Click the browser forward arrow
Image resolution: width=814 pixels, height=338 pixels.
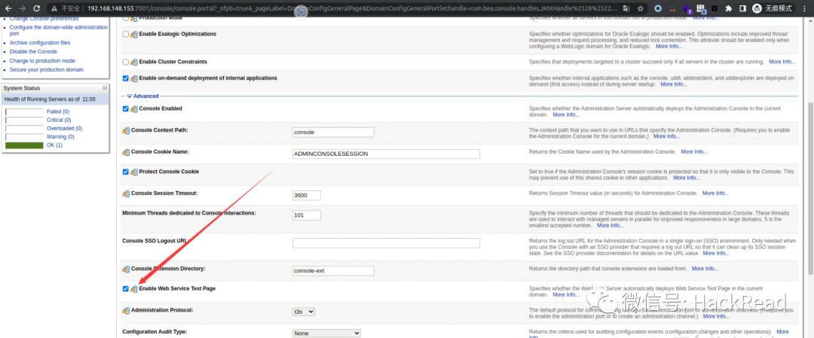[23, 8]
